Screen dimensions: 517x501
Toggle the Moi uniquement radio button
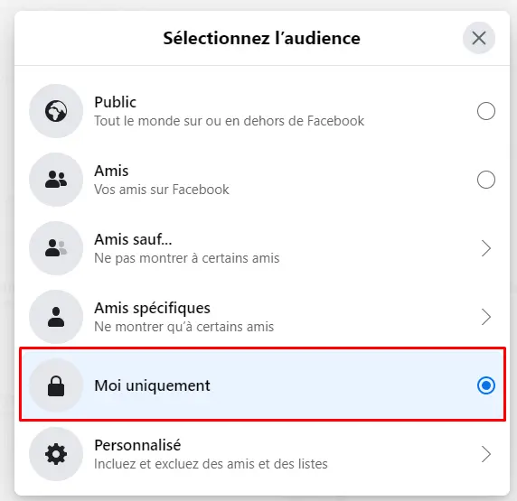tap(486, 385)
